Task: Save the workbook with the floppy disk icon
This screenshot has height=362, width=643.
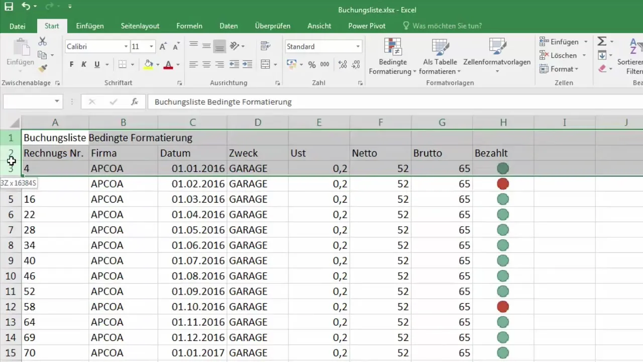Action: click(x=9, y=7)
